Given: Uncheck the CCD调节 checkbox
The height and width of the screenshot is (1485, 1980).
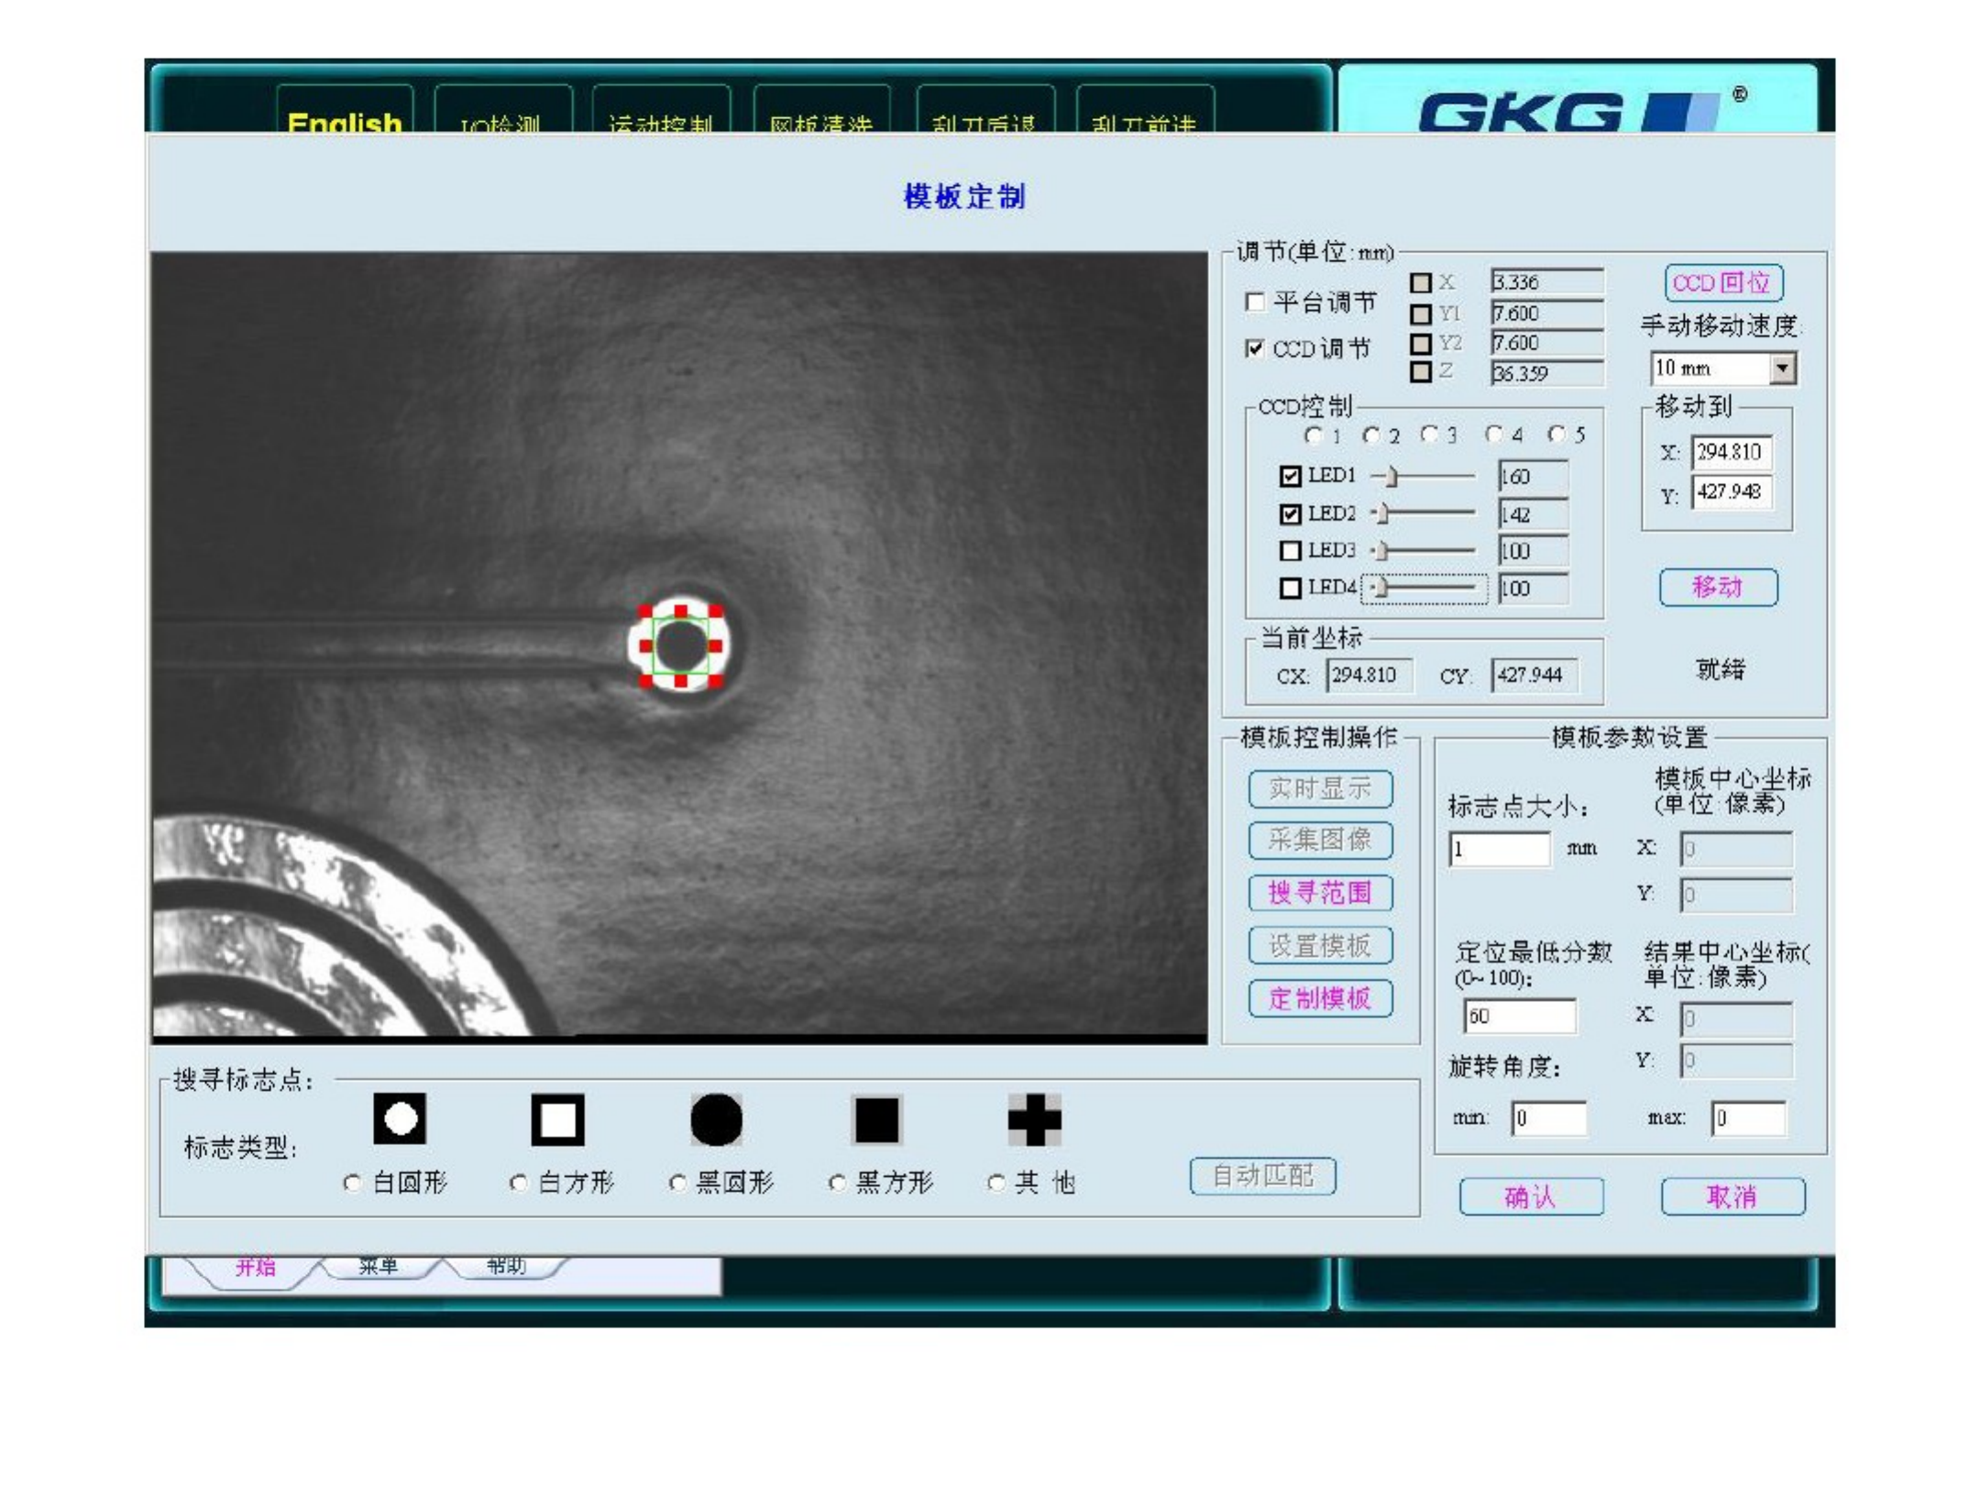Looking at the screenshot, I should click(x=1255, y=348).
